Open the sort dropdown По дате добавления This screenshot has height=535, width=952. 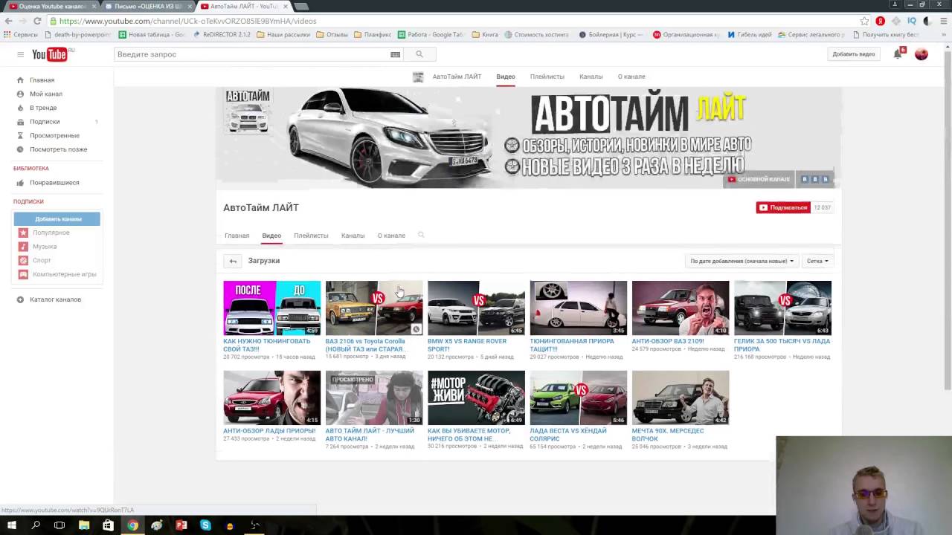point(742,261)
